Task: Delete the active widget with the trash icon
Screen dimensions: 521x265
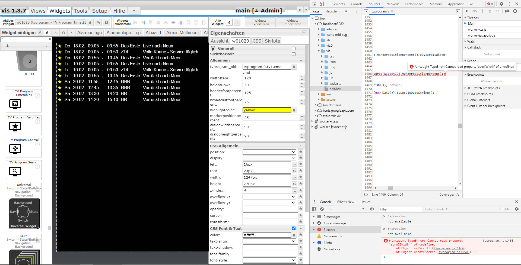Action: tap(90, 22)
